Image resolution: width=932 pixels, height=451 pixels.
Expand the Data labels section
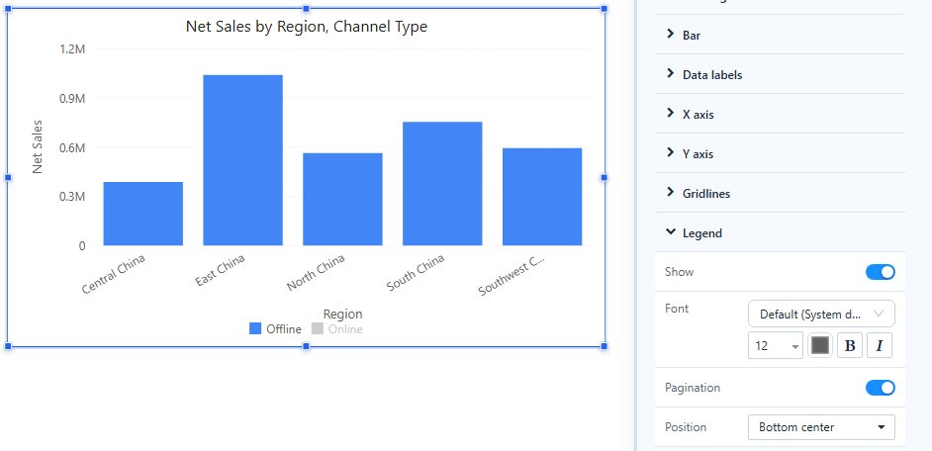click(x=780, y=74)
